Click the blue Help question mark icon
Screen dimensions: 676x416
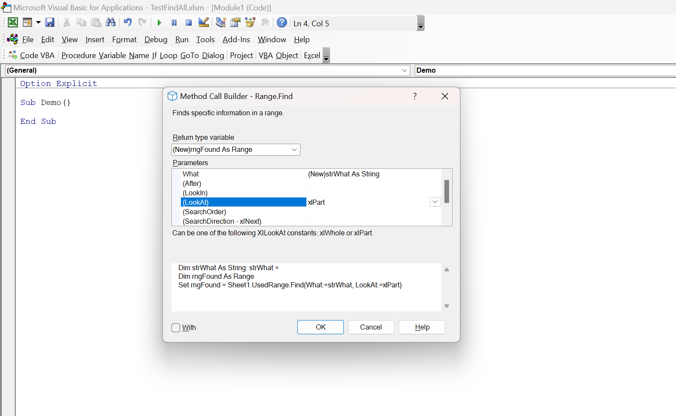click(x=282, y=22)
